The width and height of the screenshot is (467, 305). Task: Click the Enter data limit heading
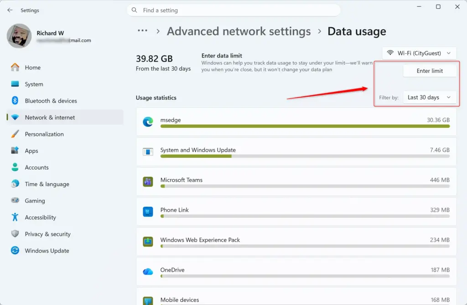coord(222,56)
